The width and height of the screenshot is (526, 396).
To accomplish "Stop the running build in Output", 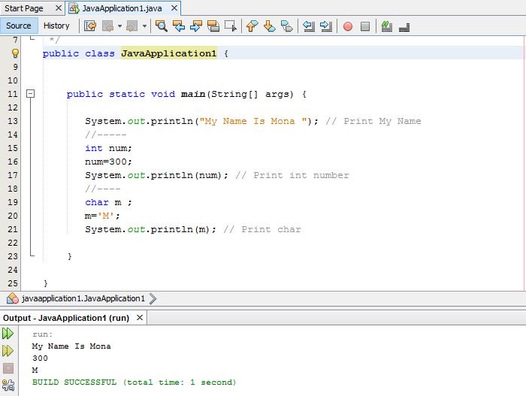I will point(8,368).
